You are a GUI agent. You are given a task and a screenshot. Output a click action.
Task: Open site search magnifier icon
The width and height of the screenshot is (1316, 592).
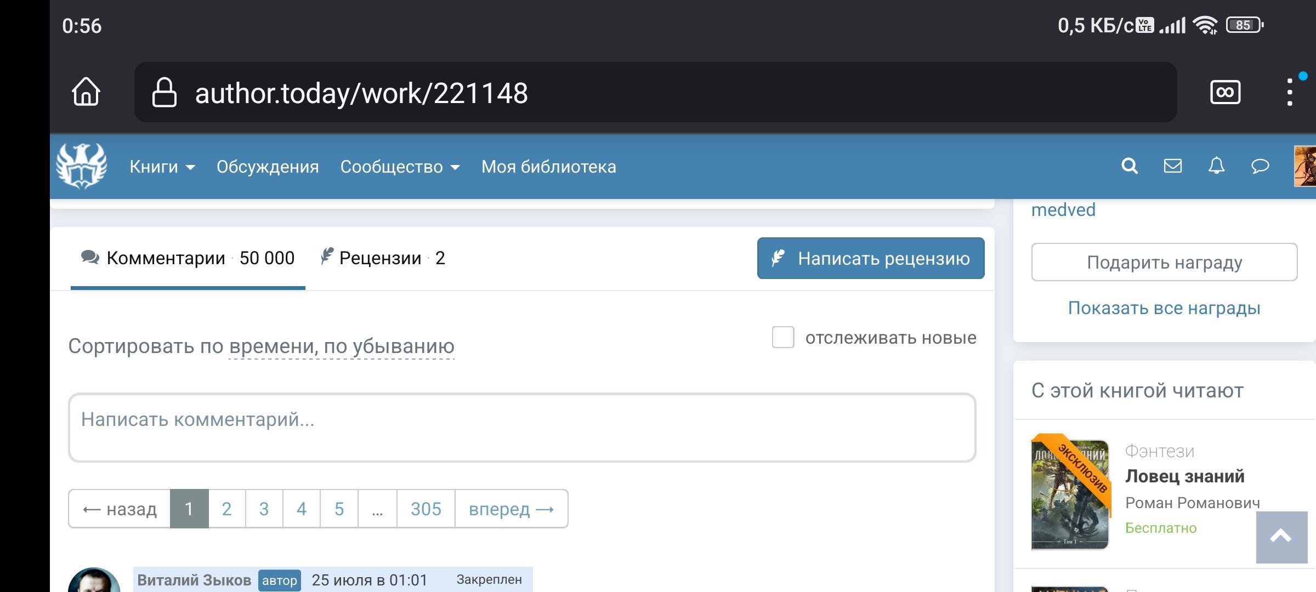1130,166
